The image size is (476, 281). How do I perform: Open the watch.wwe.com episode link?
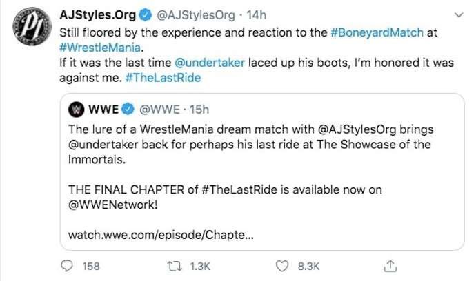161,235
